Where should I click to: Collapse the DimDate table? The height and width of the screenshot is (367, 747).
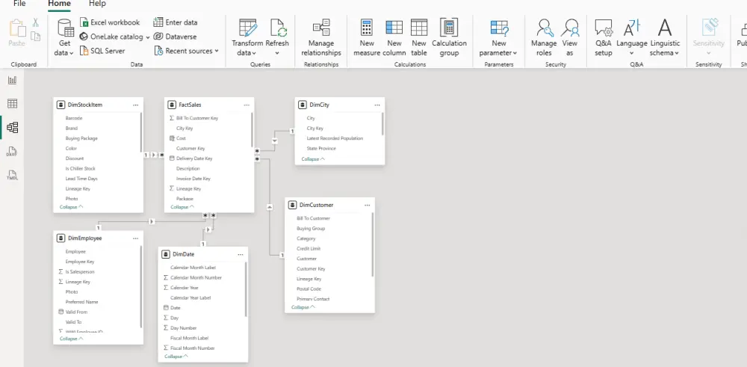[176, 356]
